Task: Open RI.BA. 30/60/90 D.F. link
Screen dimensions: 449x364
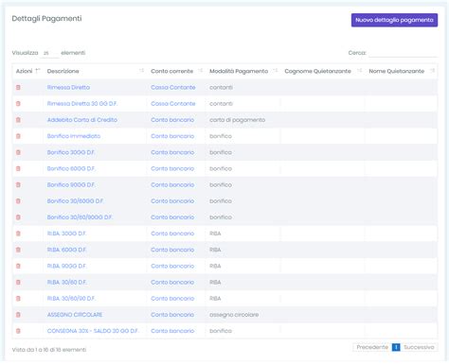Action: (x=71, y=299)
